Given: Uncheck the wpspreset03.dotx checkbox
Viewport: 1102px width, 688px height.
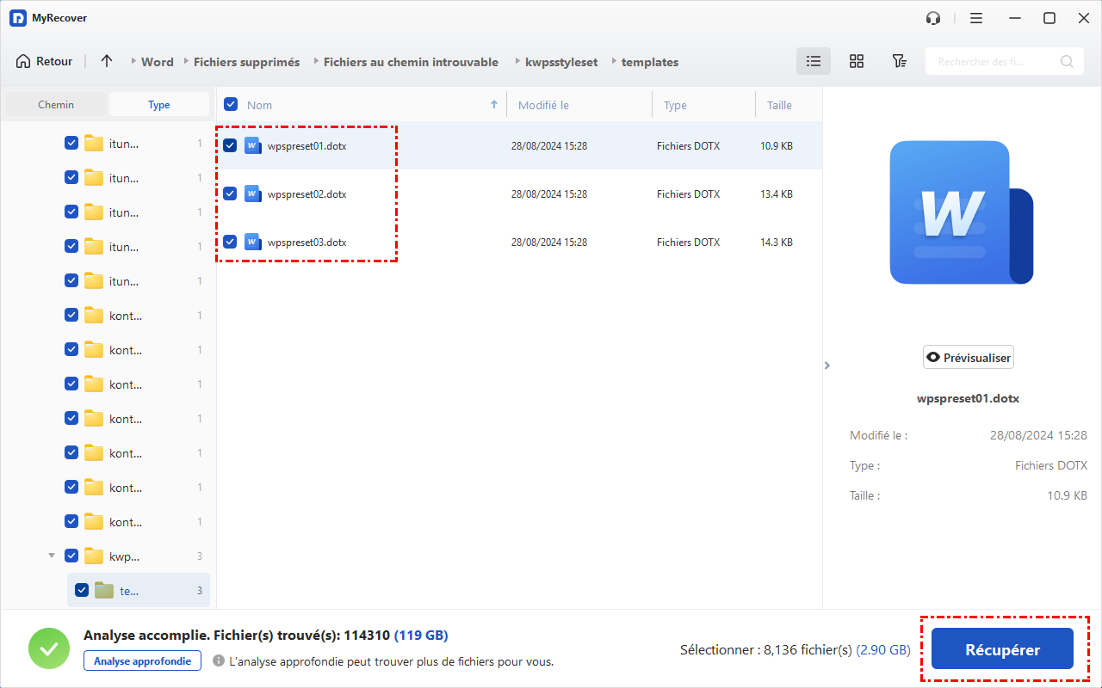Looking at the screenshot, I should (230, 243).
